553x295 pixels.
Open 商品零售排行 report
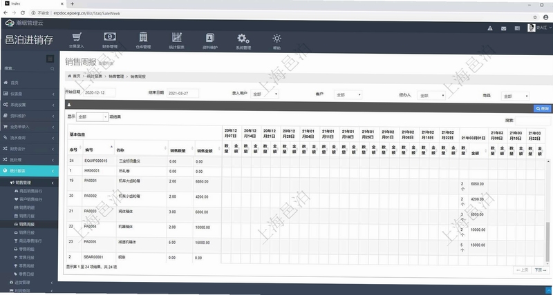click(x=29, y=241)
